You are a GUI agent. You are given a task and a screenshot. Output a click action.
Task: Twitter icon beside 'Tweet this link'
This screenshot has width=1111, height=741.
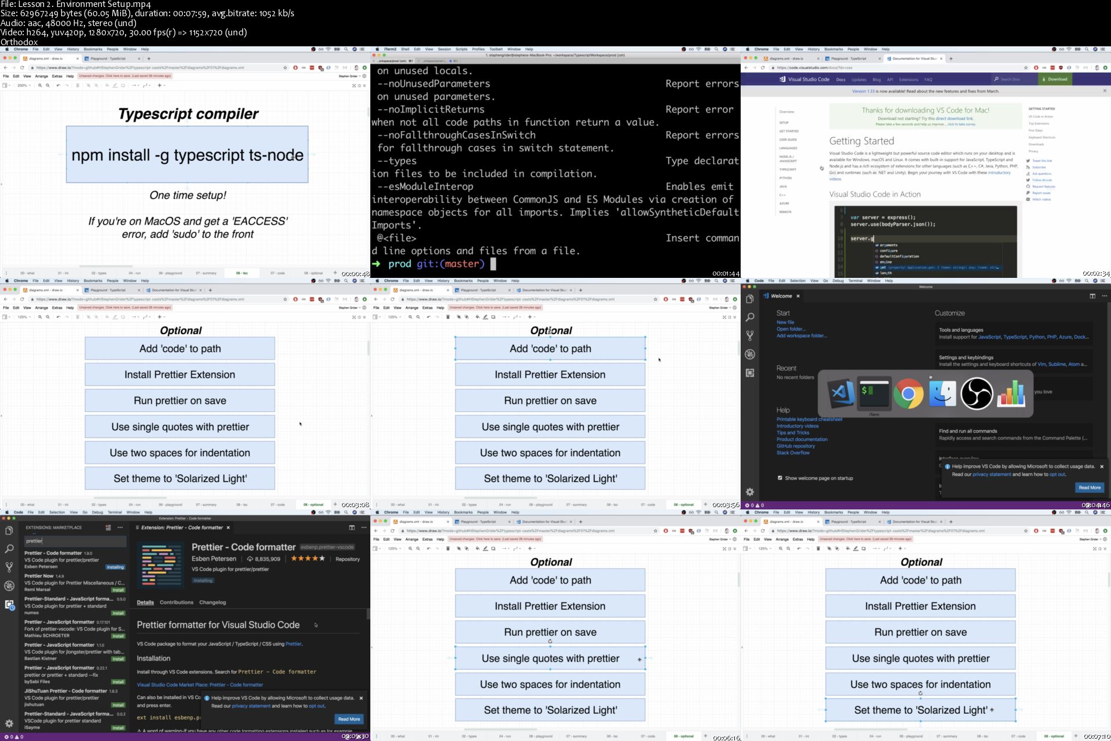click(x=1028, y=161)
